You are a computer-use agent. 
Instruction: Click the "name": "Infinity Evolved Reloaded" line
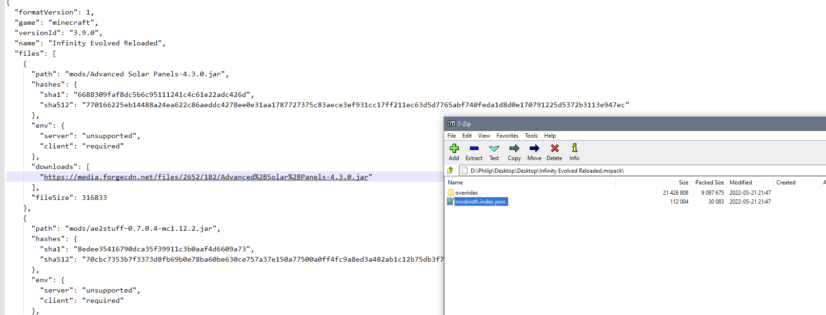pos(90,43)
